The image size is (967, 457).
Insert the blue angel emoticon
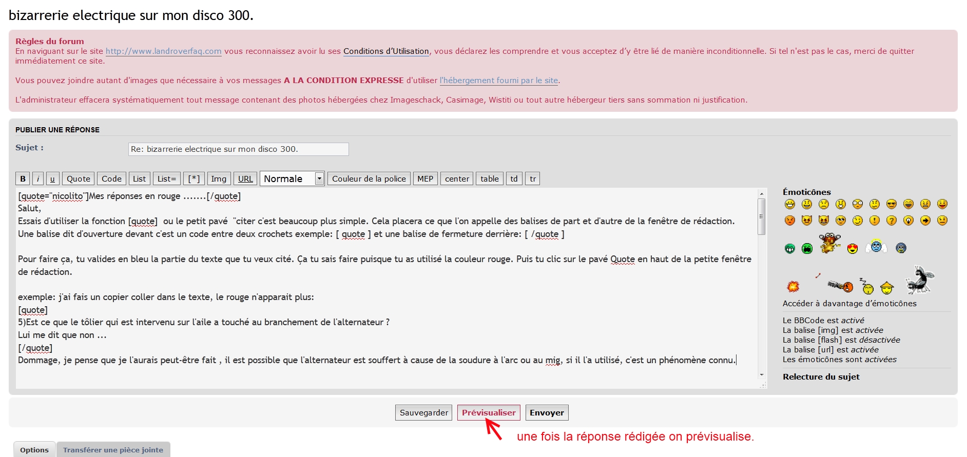click(x=876, y=247)
